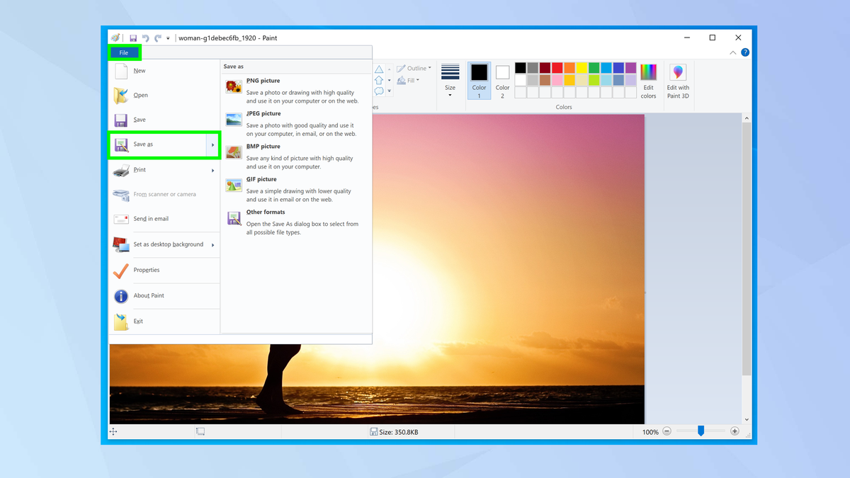Click the Undo icon
The image size is (850, 478).
[145, 38]
